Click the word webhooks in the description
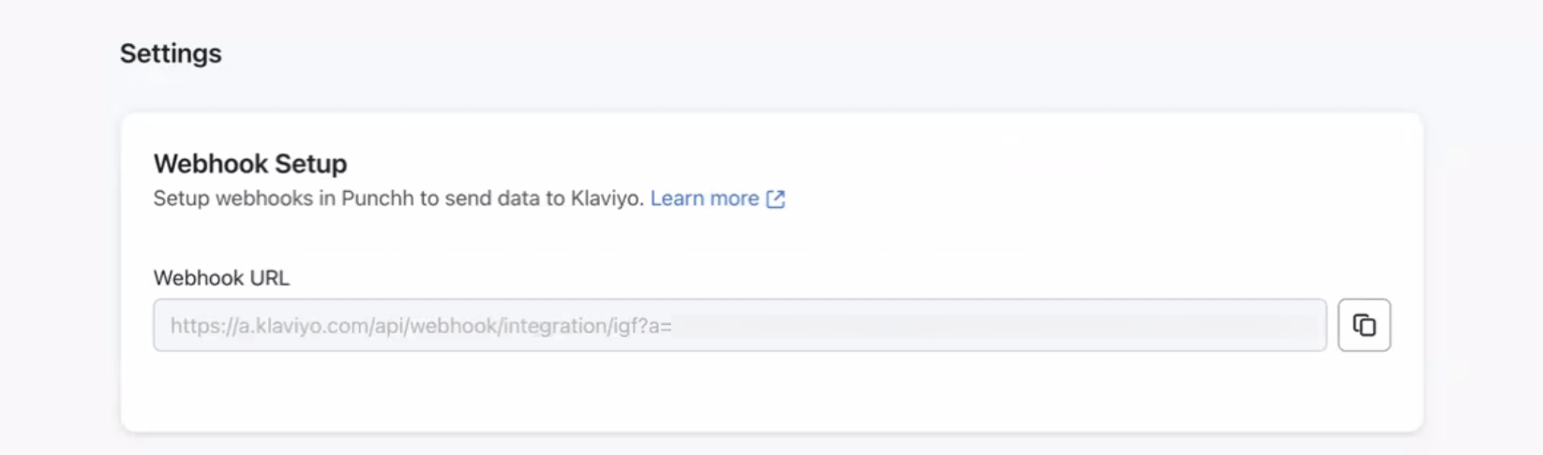The width and height of the screenshot is (1543, 455). pos(264,198)
